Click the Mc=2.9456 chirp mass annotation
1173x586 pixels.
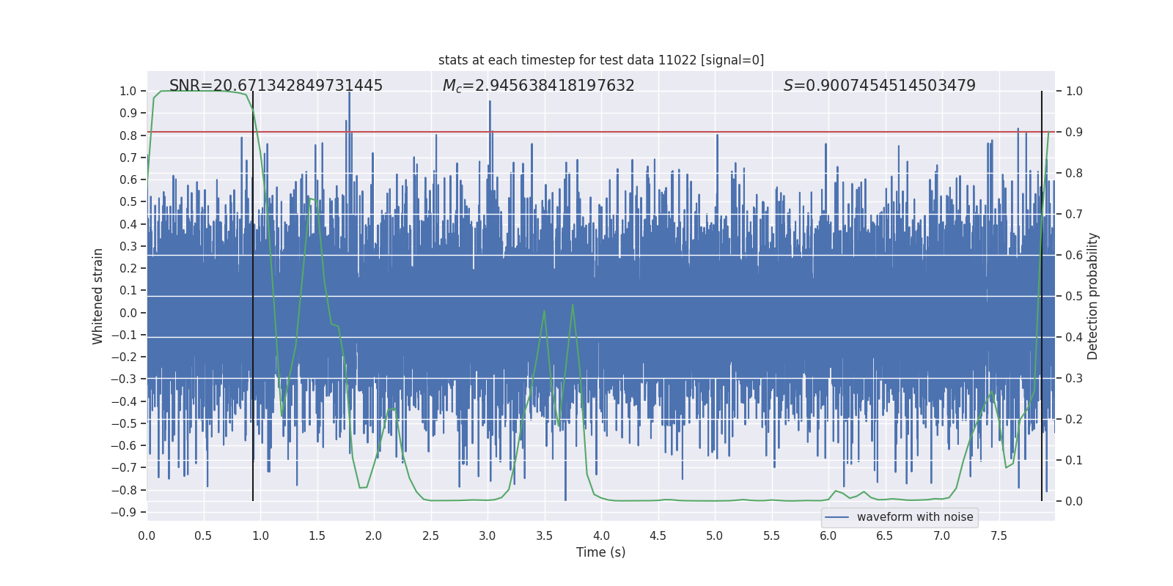538,86
